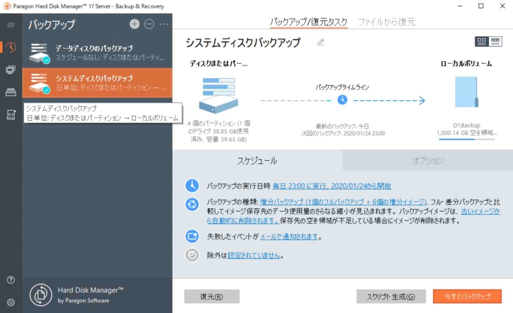The width and height of the screenshot is (513, 313).
Task: Switch to the バックアップ/復元タスク tab
Action: pyautogui.click(x=309, y=22)
